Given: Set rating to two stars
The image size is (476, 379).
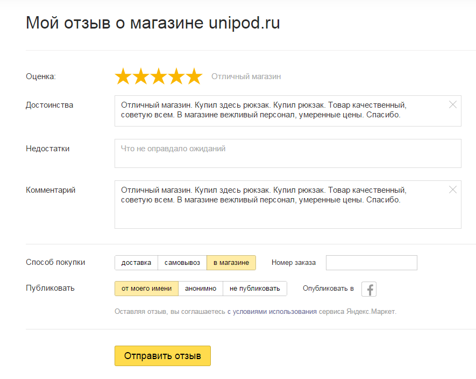Looking at the screenshot, I should click(x=141, y=76).
